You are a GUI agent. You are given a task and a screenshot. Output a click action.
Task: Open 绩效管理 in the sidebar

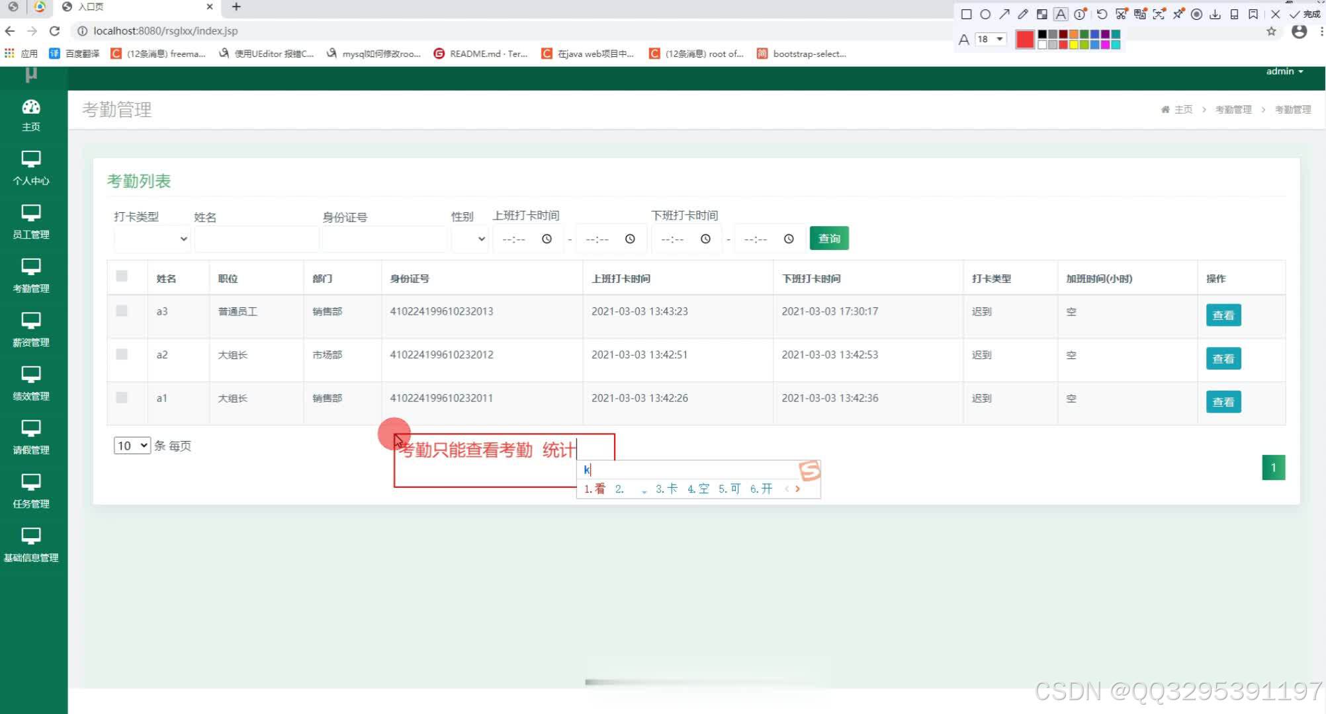coord(31,383)
